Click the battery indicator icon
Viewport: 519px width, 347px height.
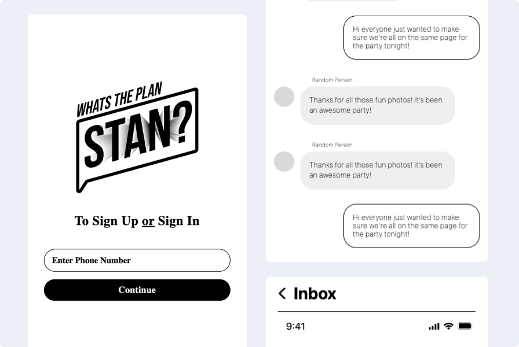(465, 326)
